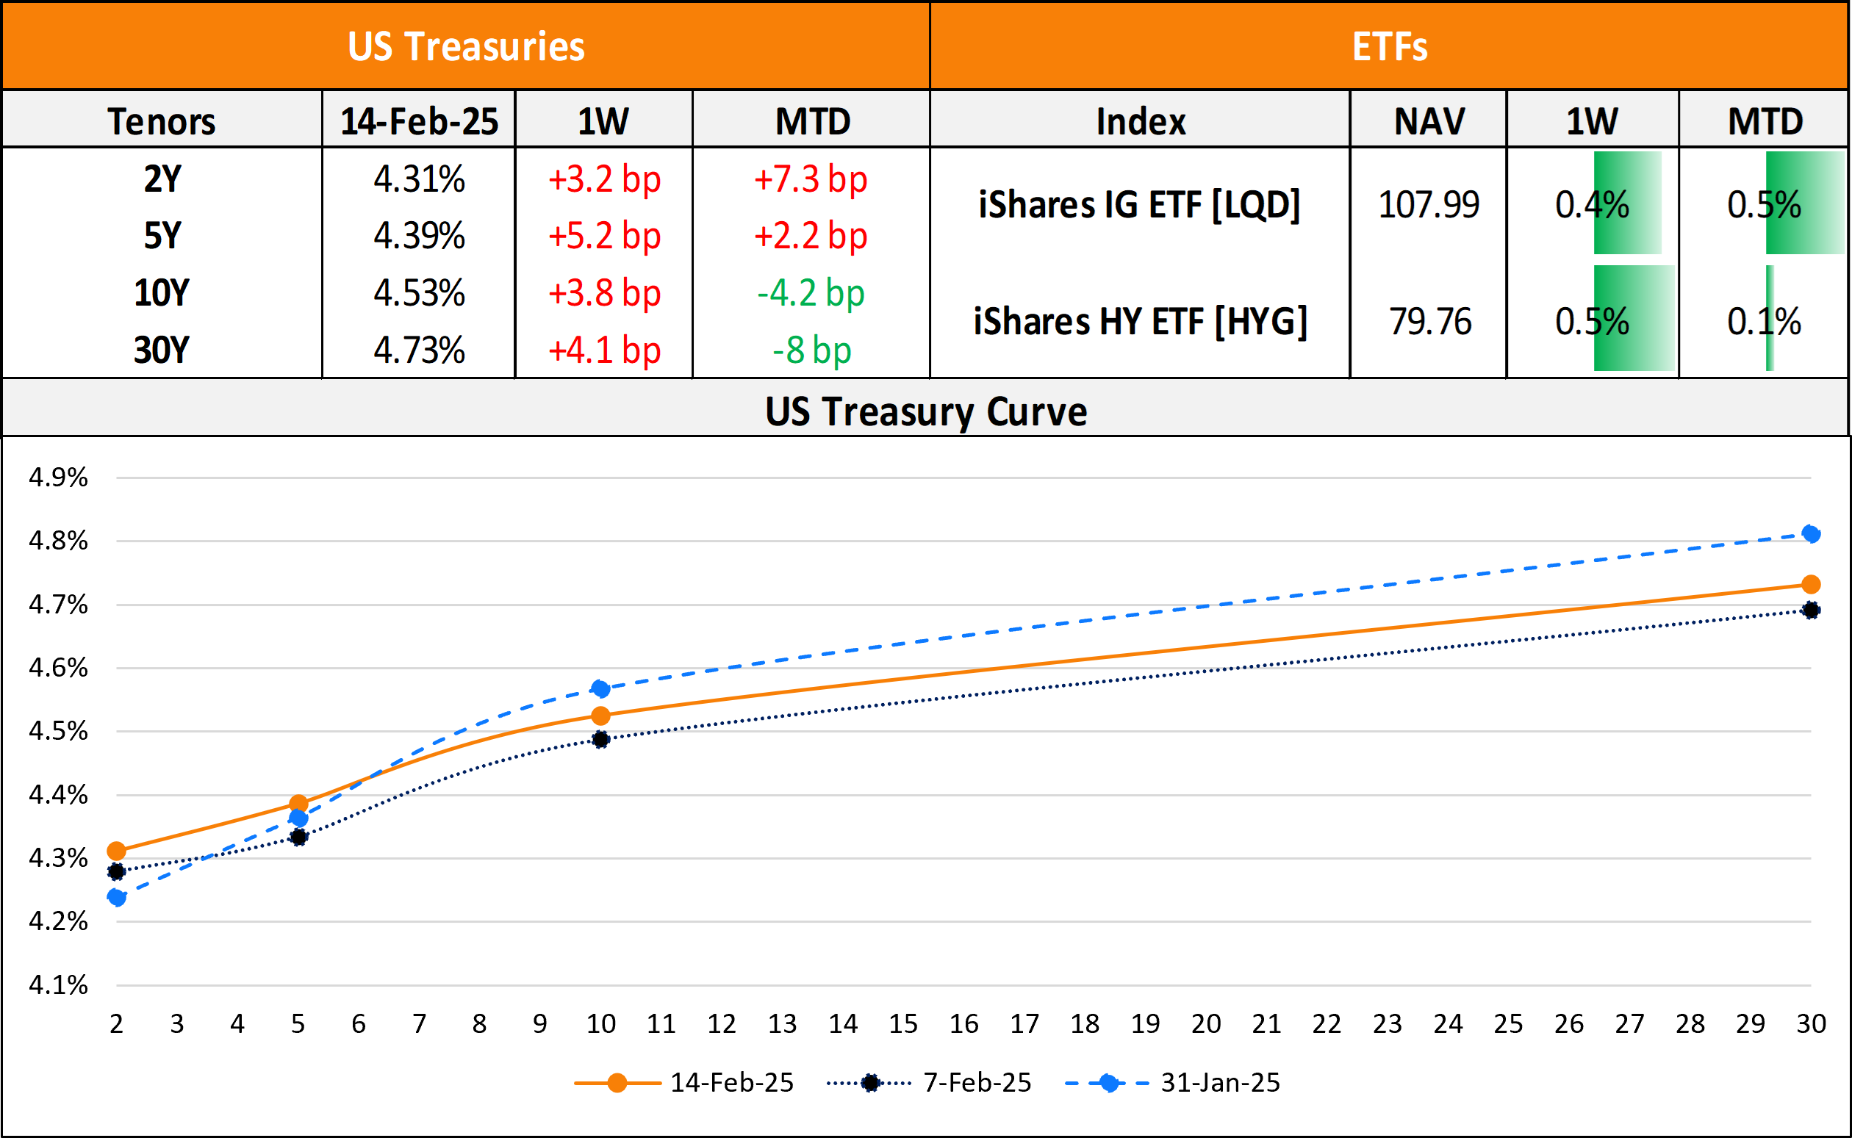The image size is (1852, 1138).
Task: Click the iShares IG ETF [LQD] label
Action: pyautogui.click(x=1140, y=205)
